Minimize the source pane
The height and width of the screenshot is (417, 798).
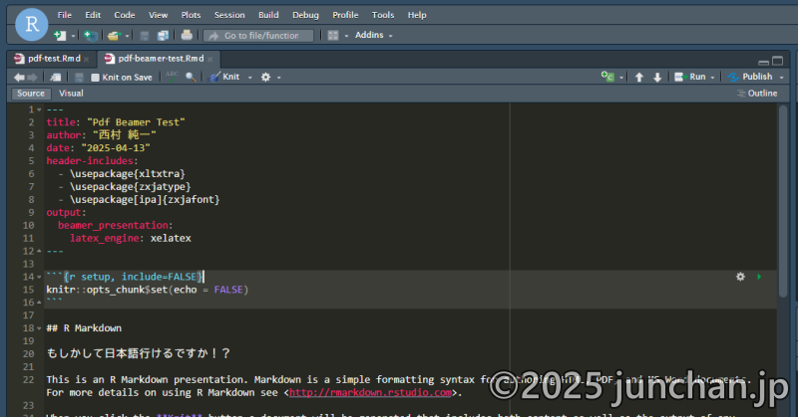click(763, 62)
